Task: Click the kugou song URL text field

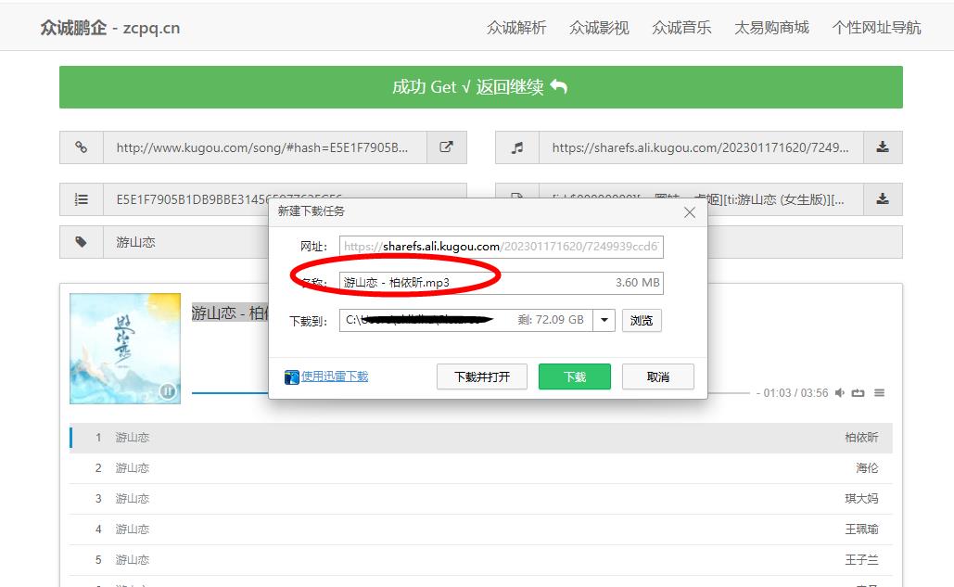Action: (x=264, y=147)
